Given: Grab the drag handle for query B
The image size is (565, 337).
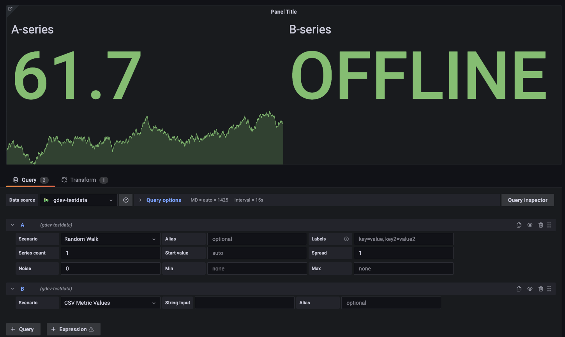Looking at the screenshot, I should [x=549, y=288].
